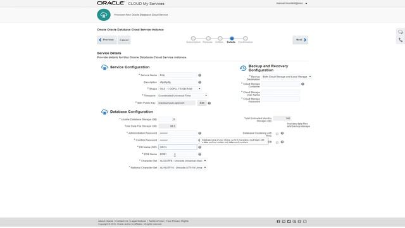Click the Cloud Storage Container field

click(280, 84)
